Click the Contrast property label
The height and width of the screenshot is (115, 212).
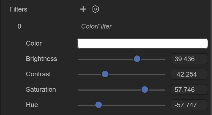click(38, 74)
